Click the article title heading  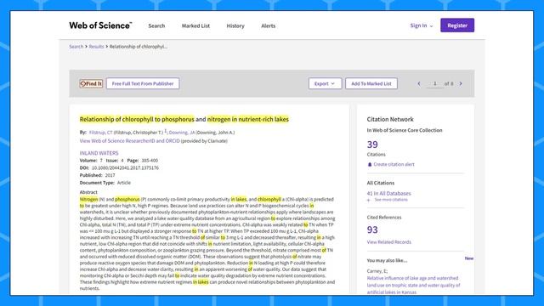coord(184,119)
